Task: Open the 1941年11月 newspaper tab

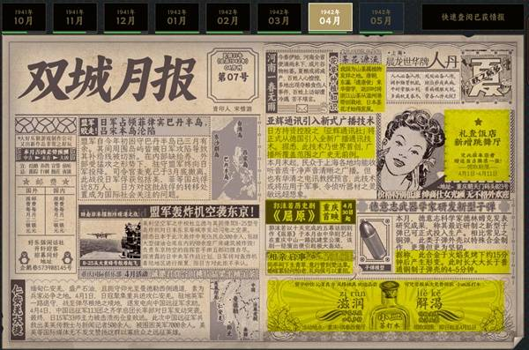Action: pyautogui.click(x=75, y=18)
